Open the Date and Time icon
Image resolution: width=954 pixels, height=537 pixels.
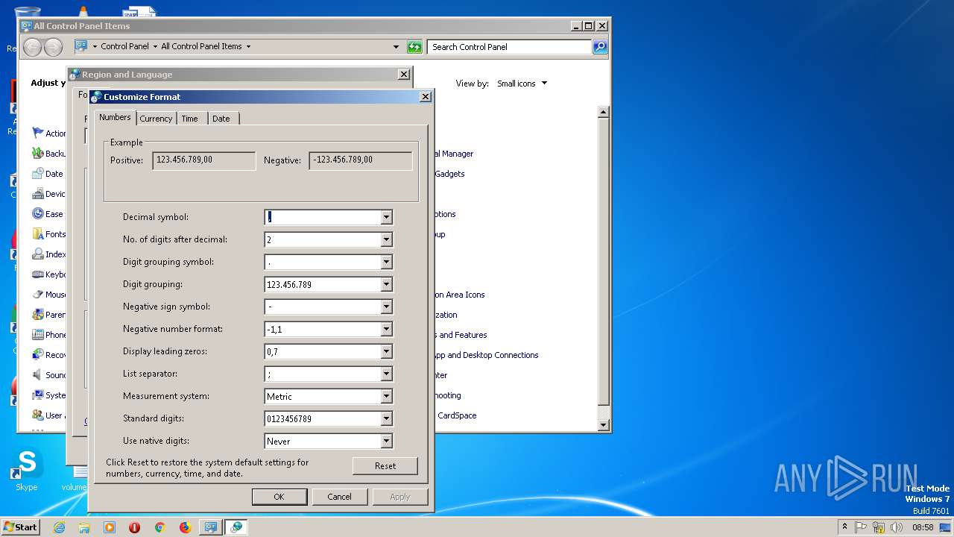[x=38, y=173]
